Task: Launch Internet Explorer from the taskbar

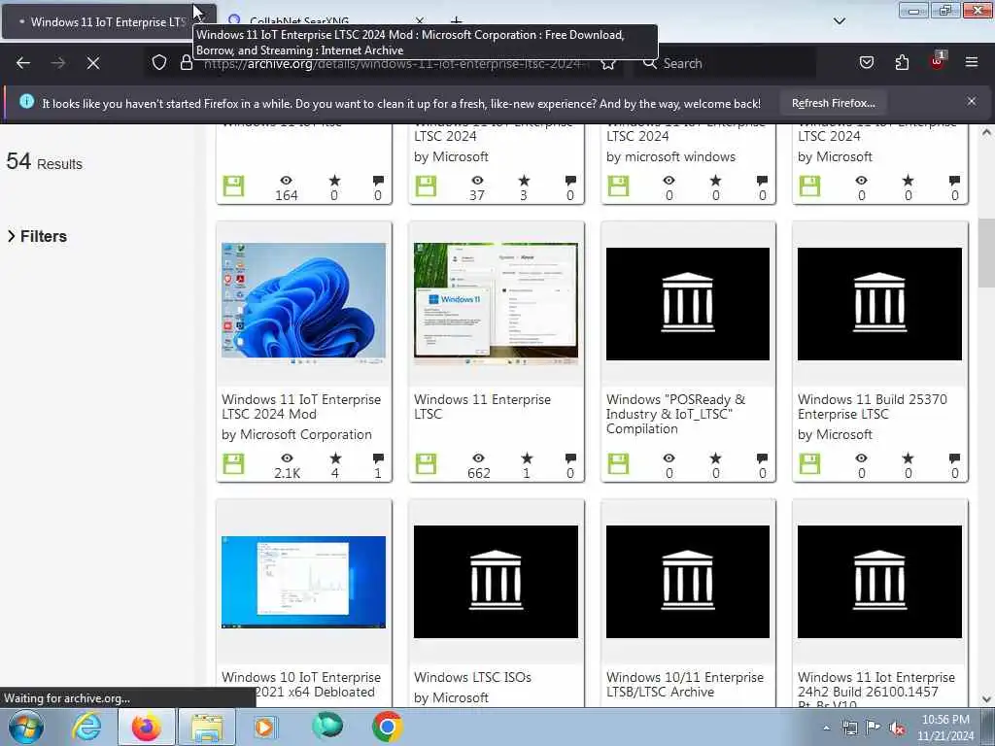Action: pyautogui.click(x=86, y=727)
